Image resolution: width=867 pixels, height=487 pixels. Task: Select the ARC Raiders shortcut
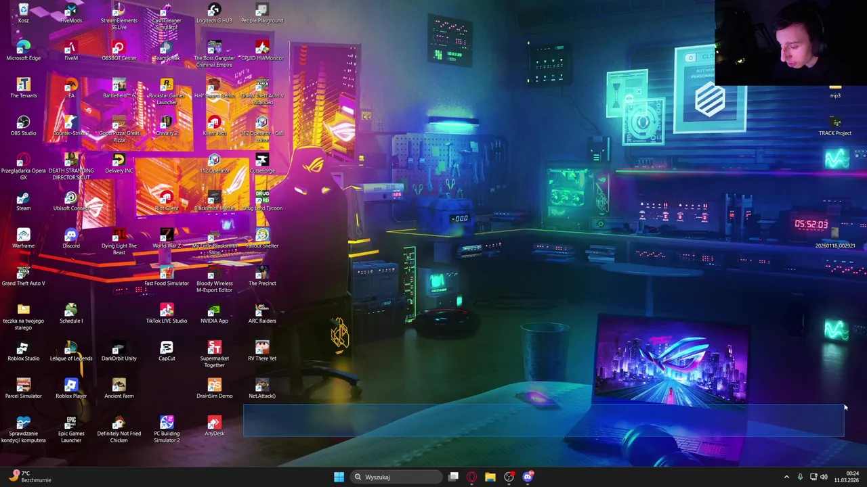(x=262, y=314)
